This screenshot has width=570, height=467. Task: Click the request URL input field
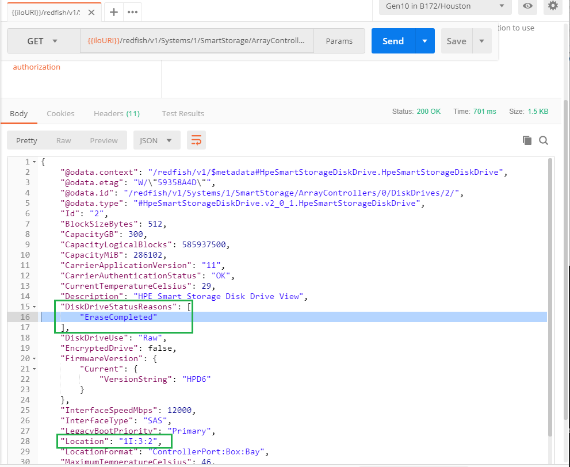(x=196, y=41)
